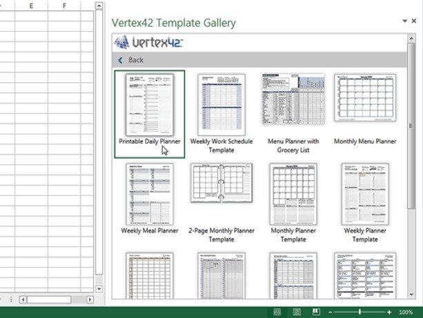Viewport: 423px width, 318px height.
Task: Click the zoom out minus button
Action: [331, 312]
